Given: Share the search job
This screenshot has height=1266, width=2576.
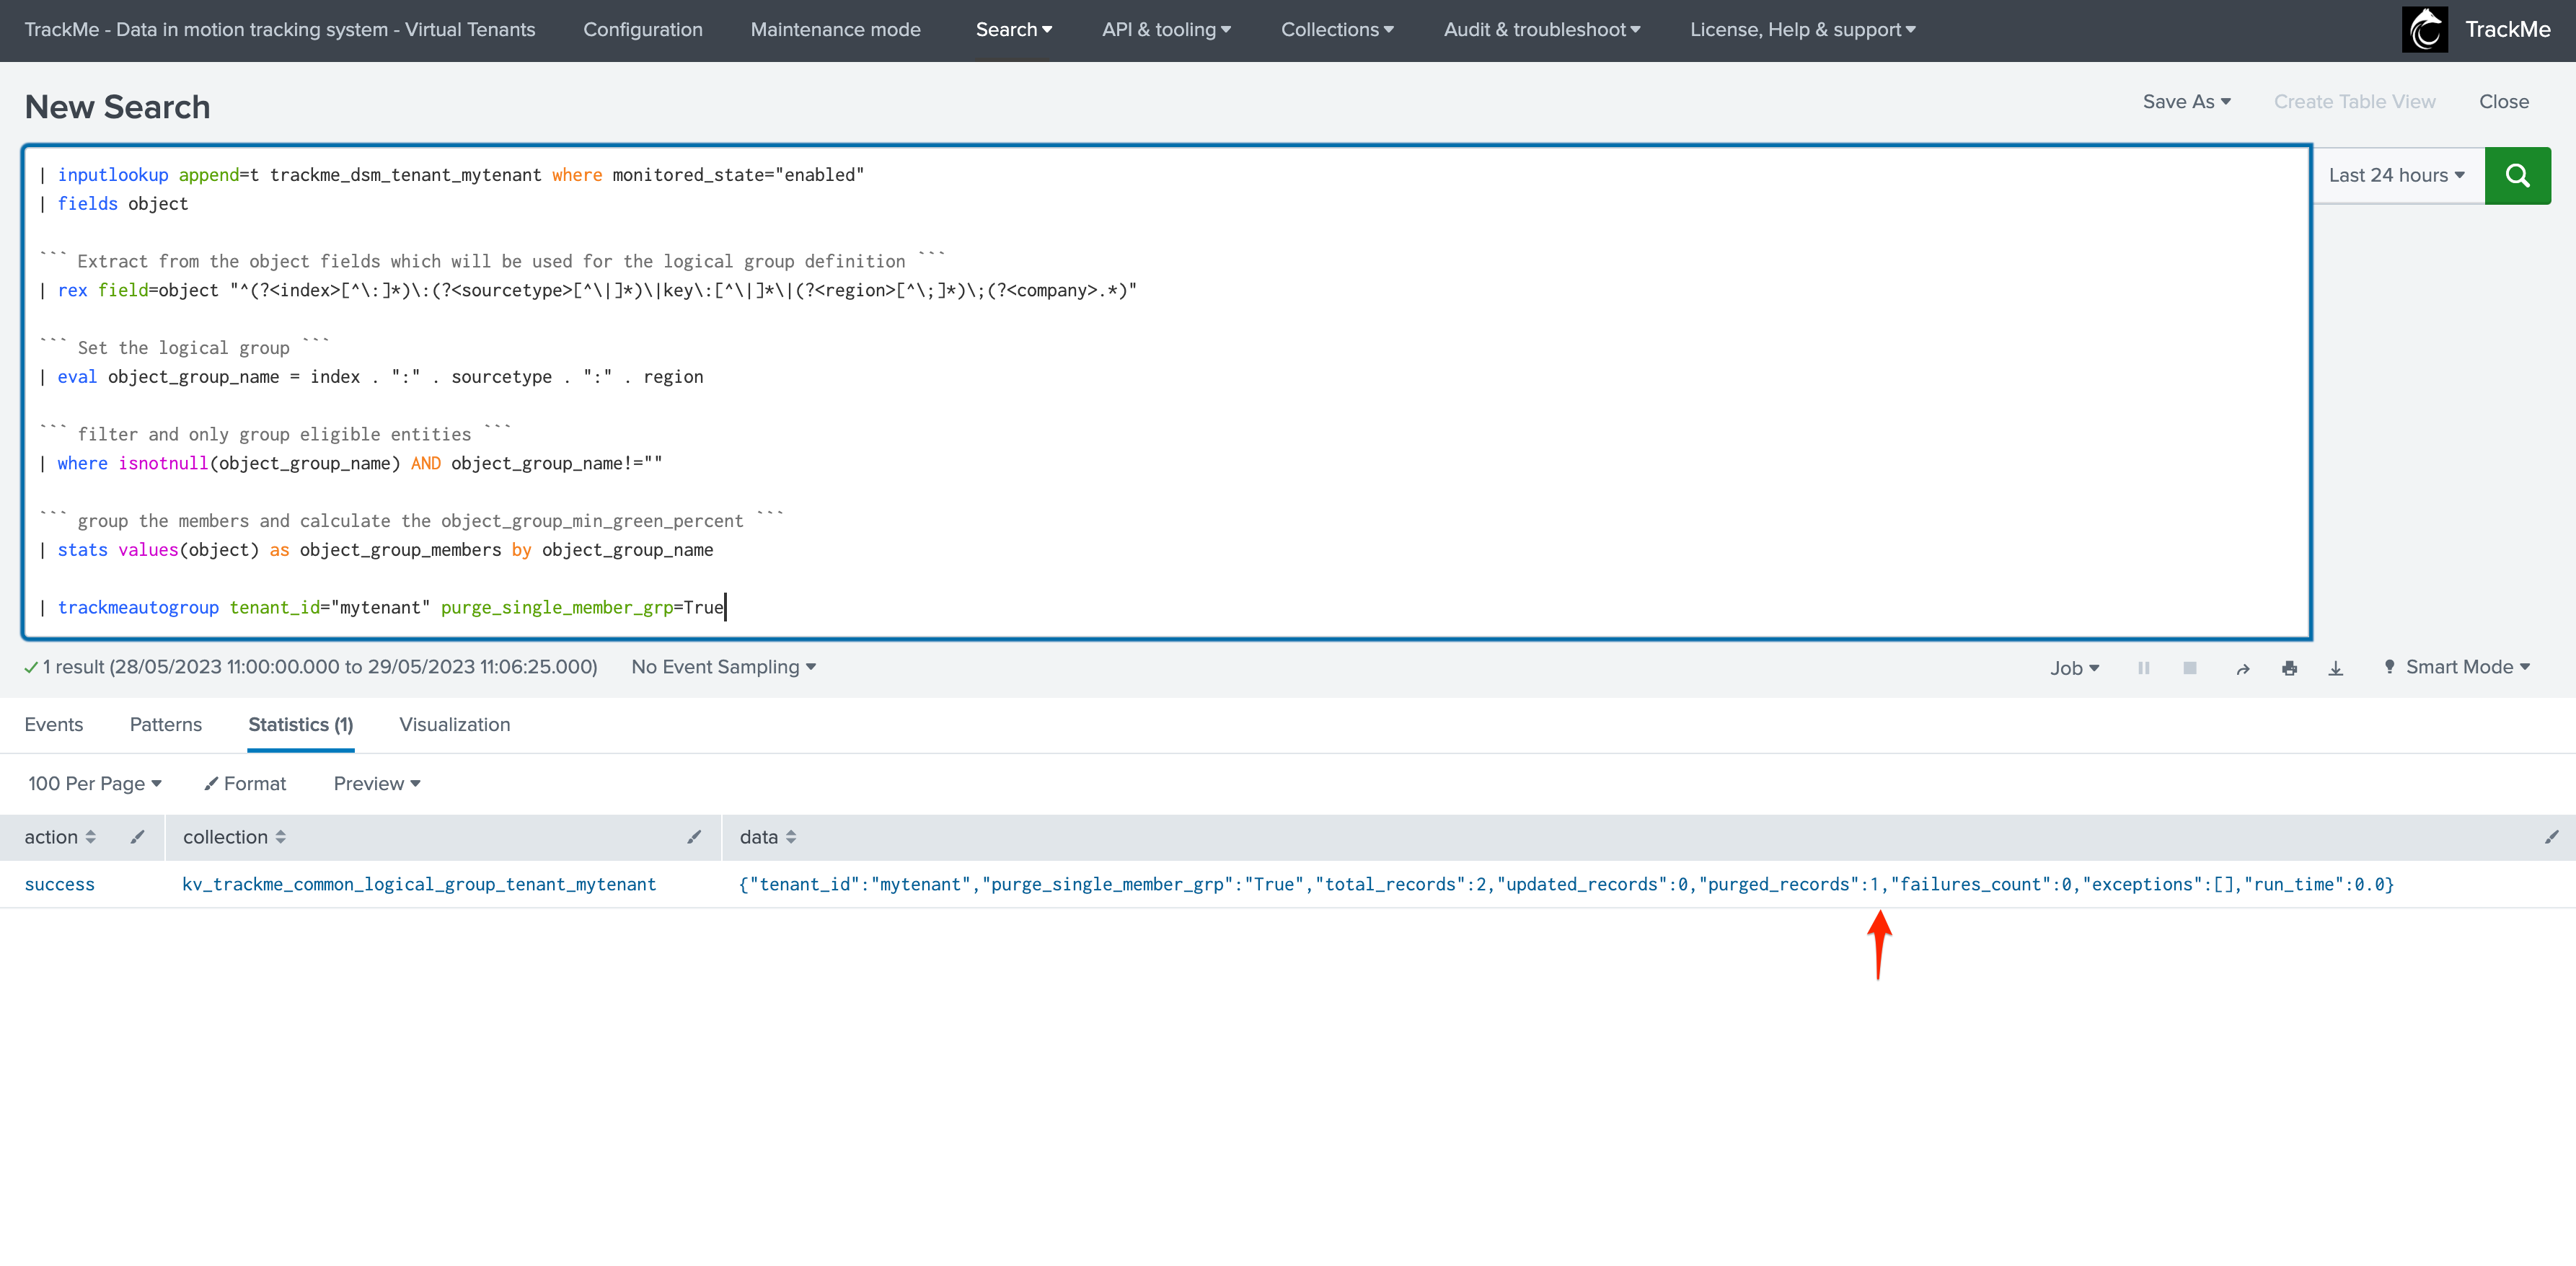Looking at the screenshot, I should (2243, 669).
